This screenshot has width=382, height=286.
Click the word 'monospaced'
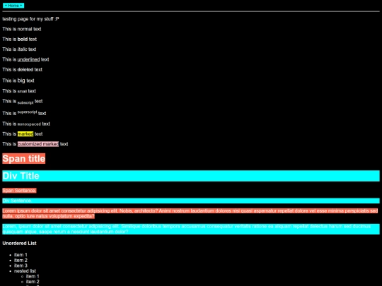tap(29, 124)
